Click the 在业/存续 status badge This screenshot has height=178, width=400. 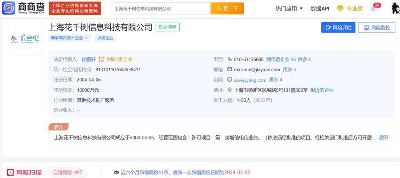coord(167,27)
